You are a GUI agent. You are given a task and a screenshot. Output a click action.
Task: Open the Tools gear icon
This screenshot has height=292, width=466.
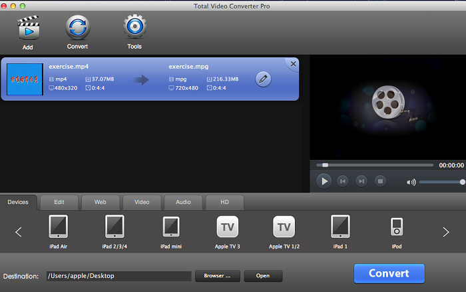(135, 27)
